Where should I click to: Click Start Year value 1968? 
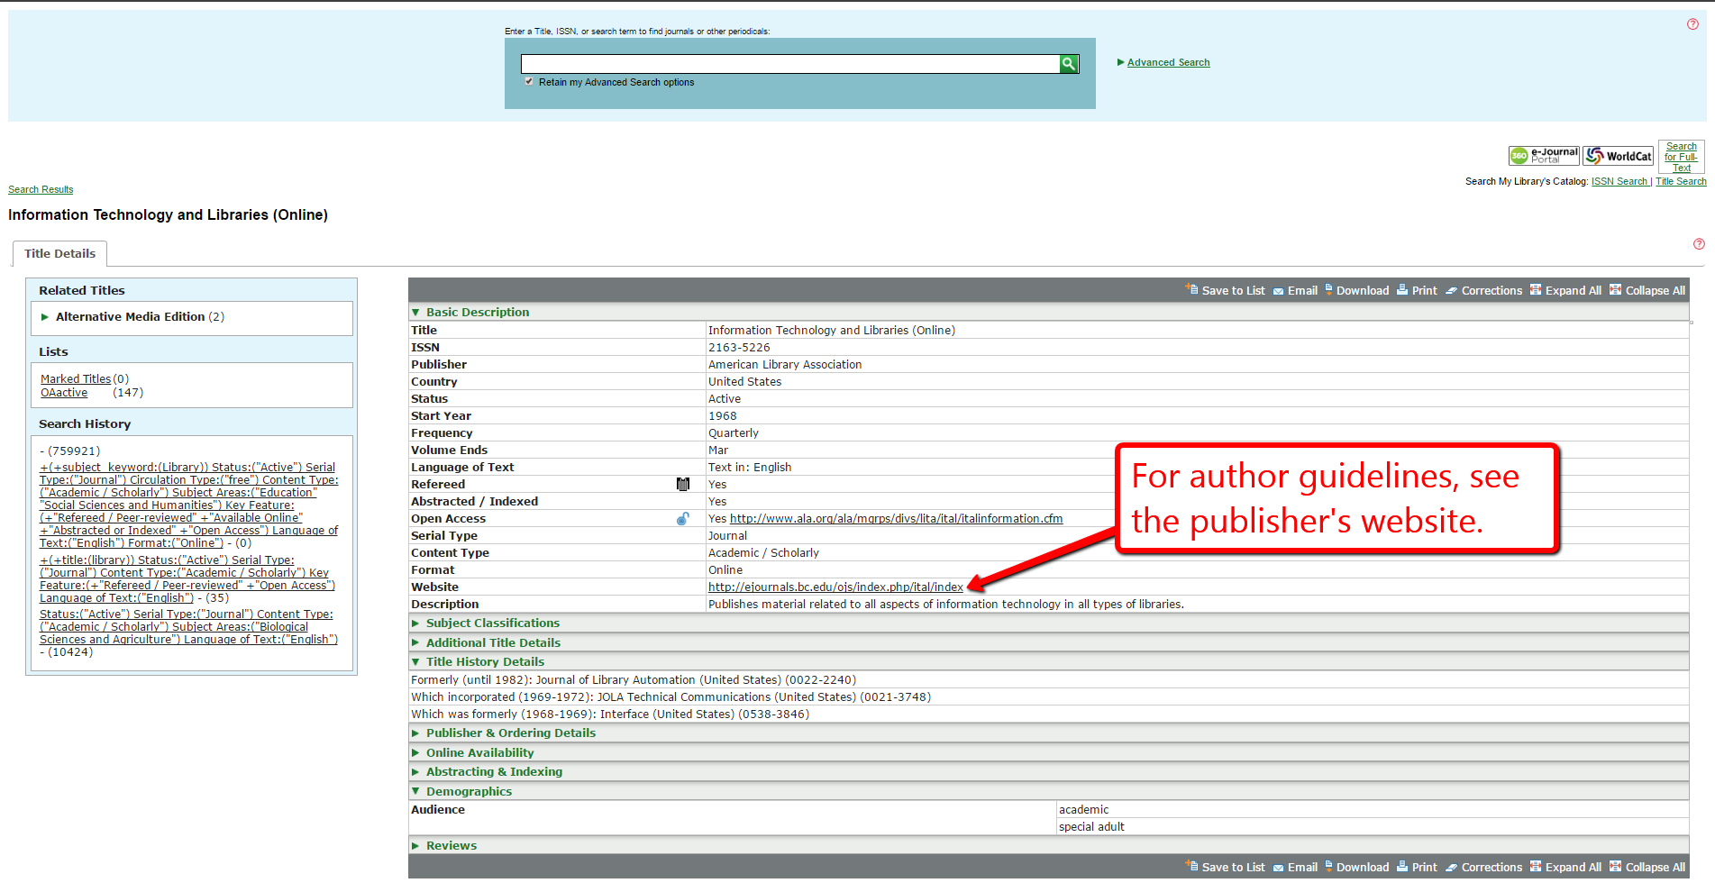pyautogui.click(x=722, y=416)
